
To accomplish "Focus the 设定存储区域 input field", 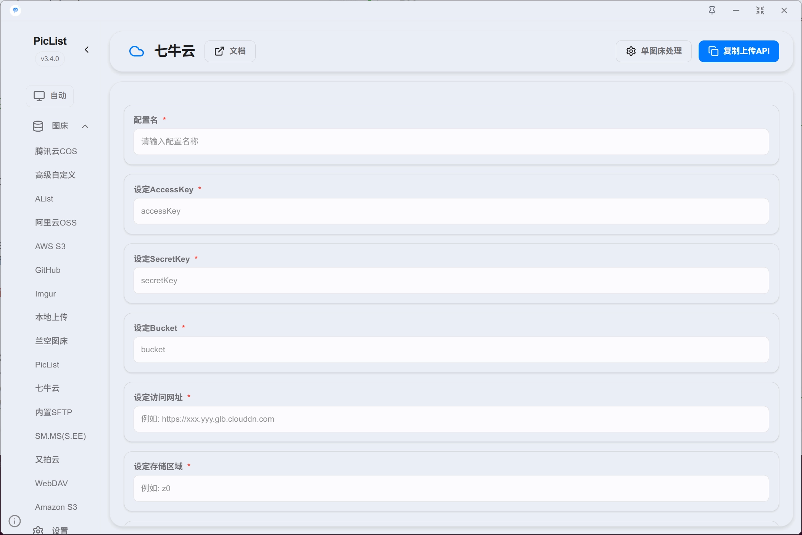I will [451, 488].
